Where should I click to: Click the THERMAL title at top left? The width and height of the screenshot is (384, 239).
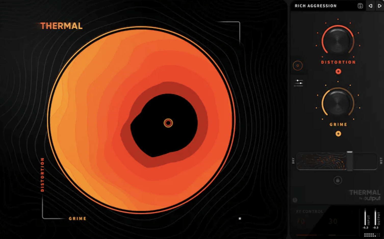61,26
